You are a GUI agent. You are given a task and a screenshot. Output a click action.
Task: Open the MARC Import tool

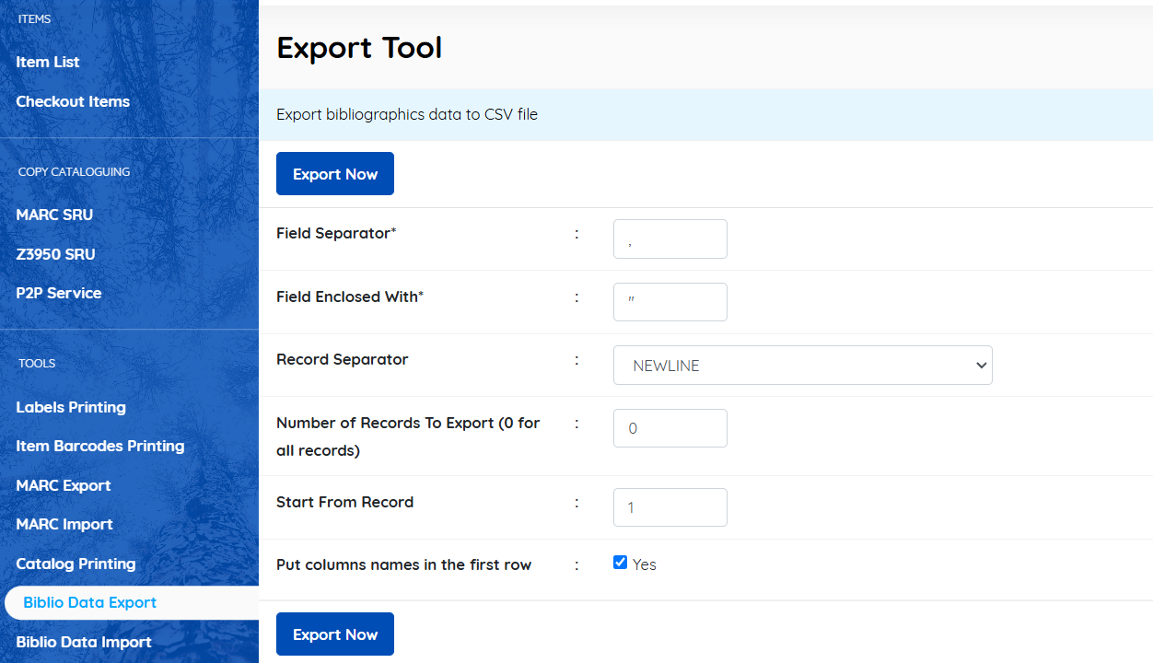64,524
